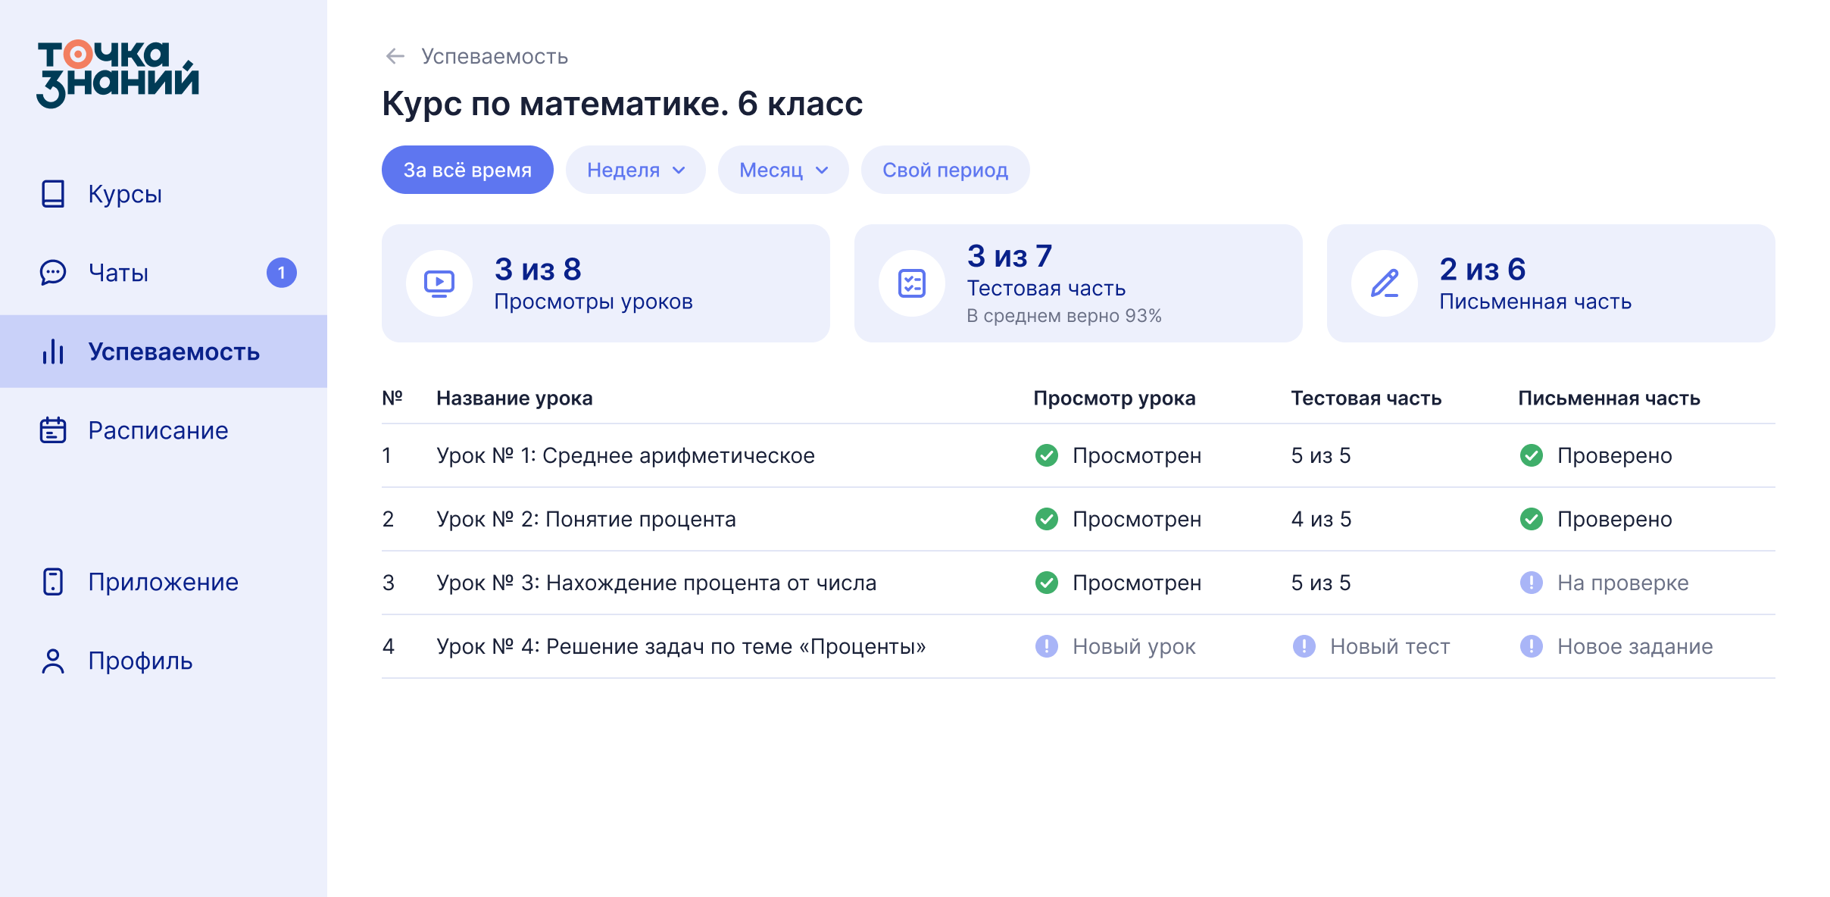Open Урок № 4: Решение задач по теме «Проценты»
The image size is (1830, 897).
pyautogui.click(x=682, y=646)
